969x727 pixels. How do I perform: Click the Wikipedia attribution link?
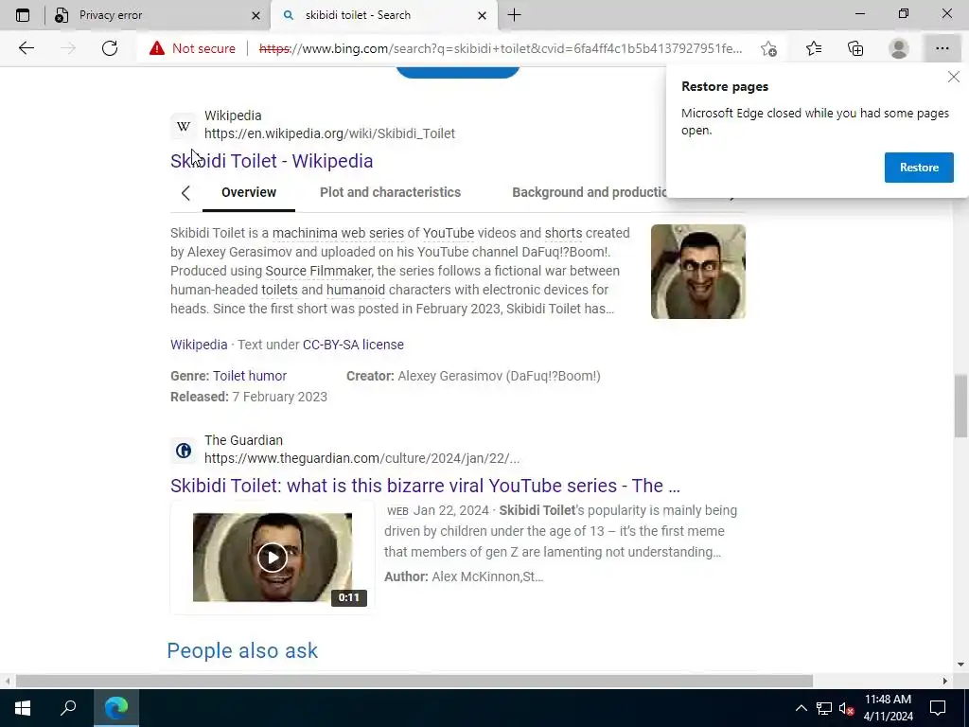tap(199, 345)
